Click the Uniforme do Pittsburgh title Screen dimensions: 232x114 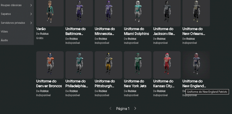click(105, 84)
